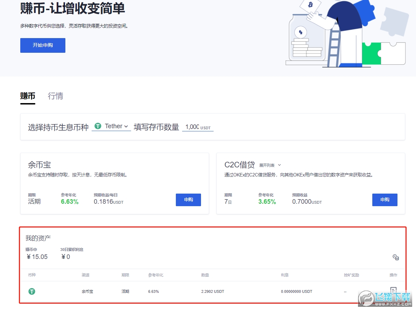Select the 赚币 tab
416x311 pixels.
point(28,96)
